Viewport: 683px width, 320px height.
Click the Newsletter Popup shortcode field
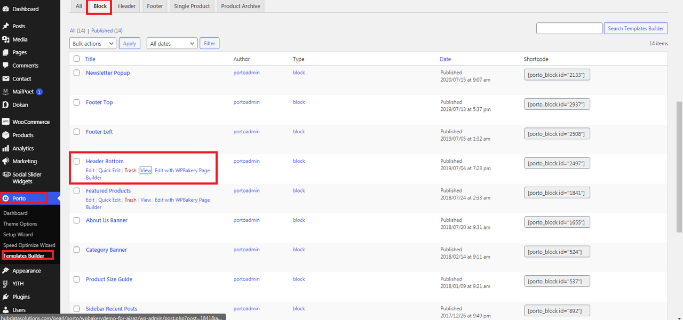[x=557, y=75]
